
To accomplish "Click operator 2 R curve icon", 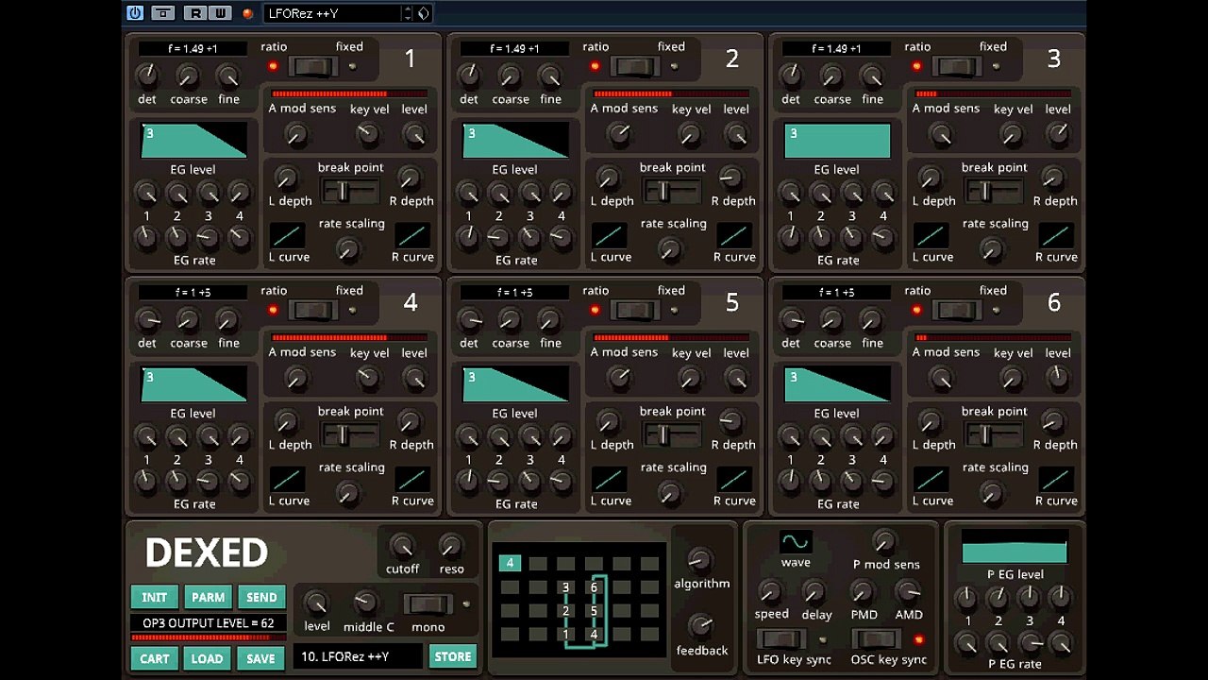I will click(x=734, y=235).
